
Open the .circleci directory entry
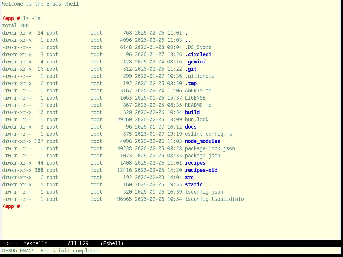point(198,55)
